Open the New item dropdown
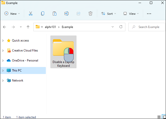 click(x=12, y=14)
